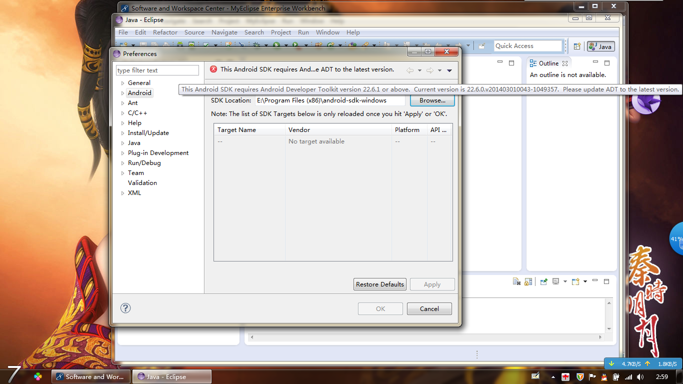Open forward history dropdown arrow in Preferences
Screen dimensions: 683x384
(x=439, y=70)
